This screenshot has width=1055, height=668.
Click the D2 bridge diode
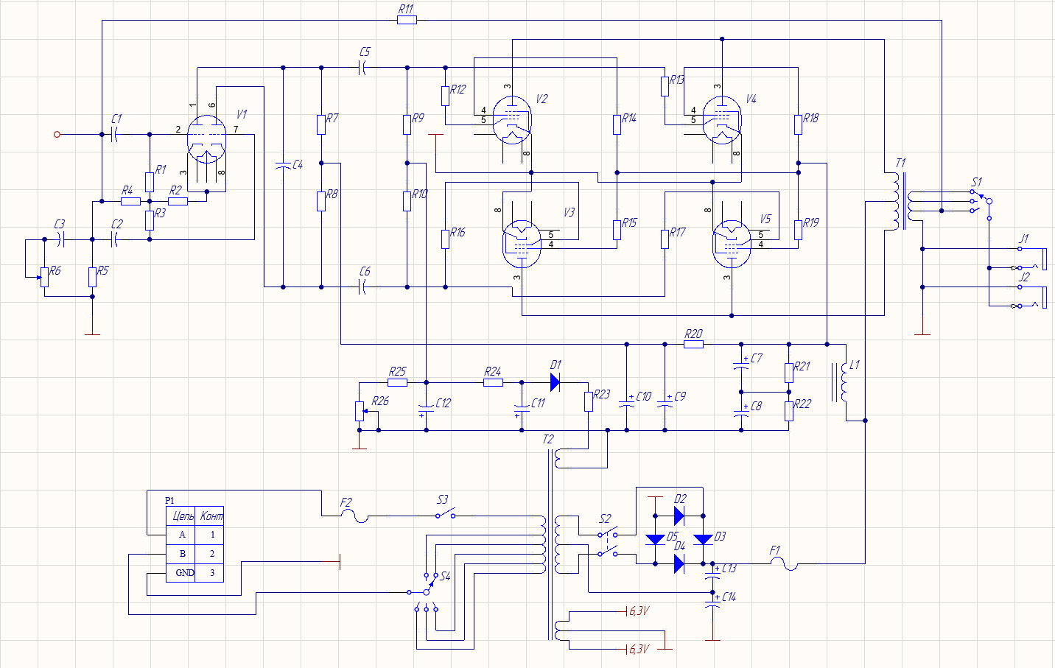click(x=679, y=516)
